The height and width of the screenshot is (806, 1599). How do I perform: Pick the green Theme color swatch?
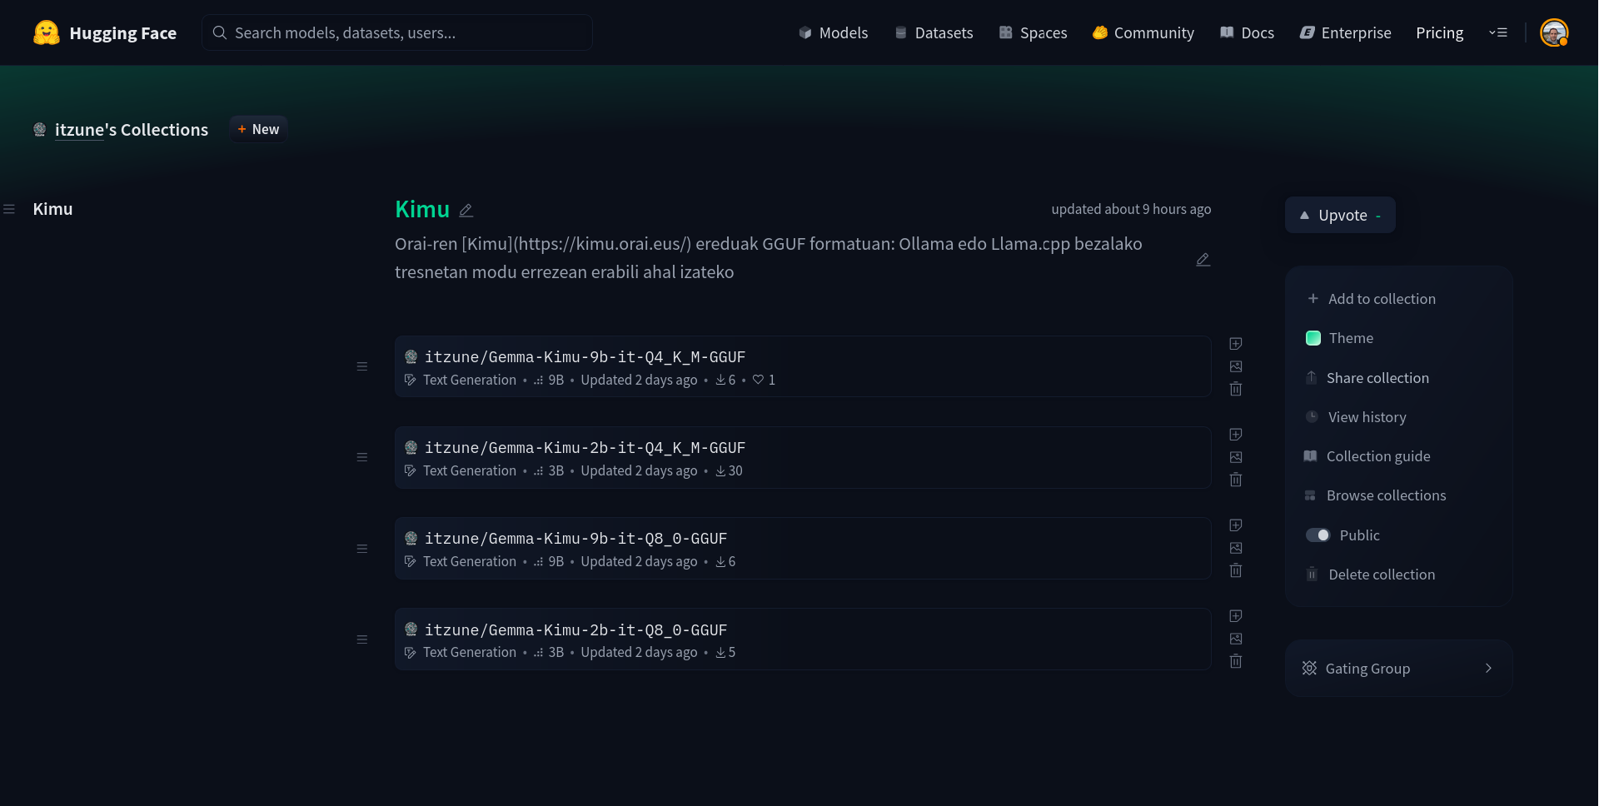point(1313,338)
